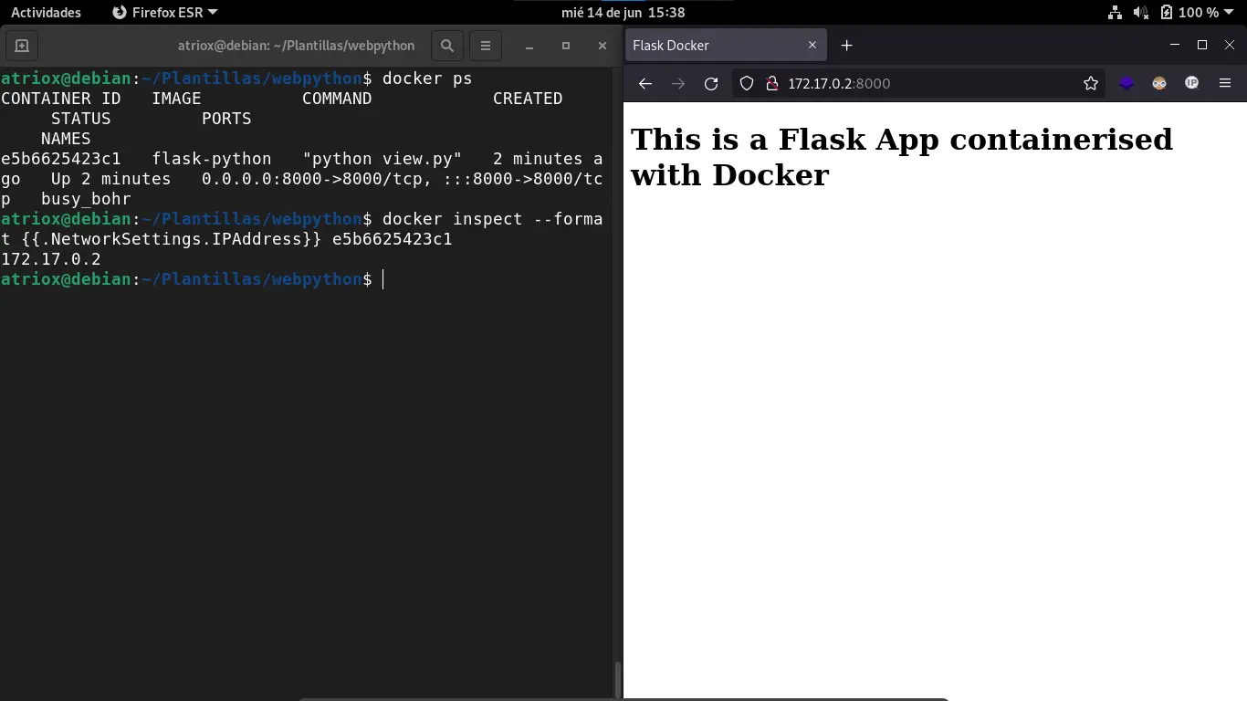Reload the Flask Docker page
This screenshot has width=1247, height=701.
711,84
